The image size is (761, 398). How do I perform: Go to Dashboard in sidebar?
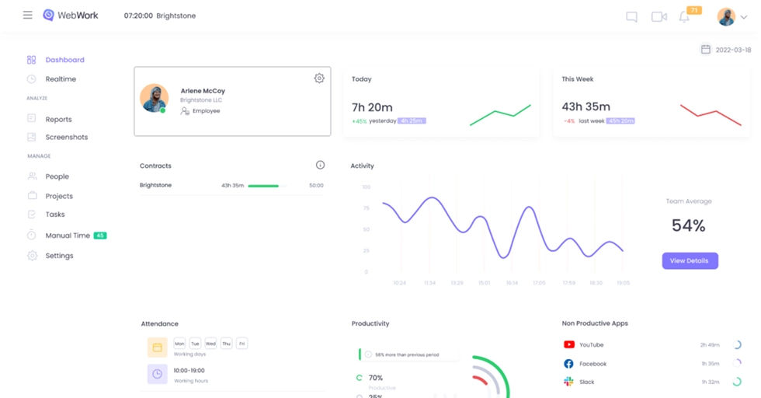click(x=64, y=60)
